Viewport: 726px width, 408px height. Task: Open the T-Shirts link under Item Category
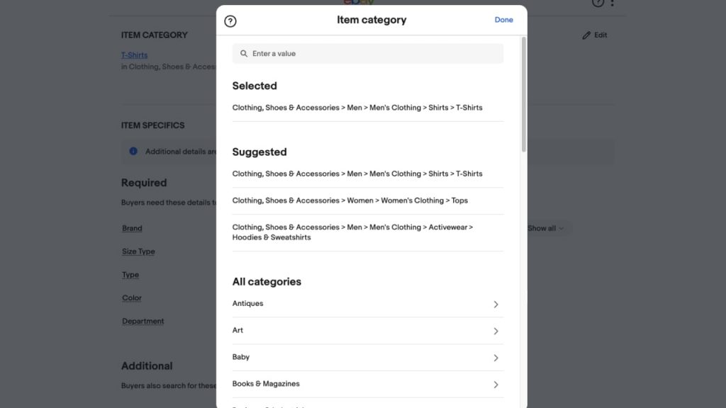134,55
